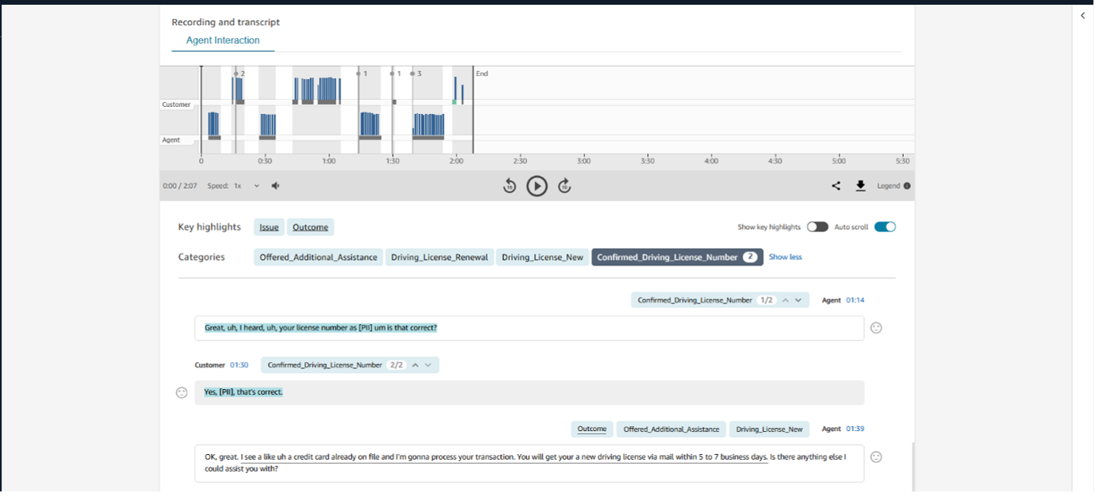Turn off Auto scroll toggle
Screen dimensions: 1102x496
tap(885, 227)
